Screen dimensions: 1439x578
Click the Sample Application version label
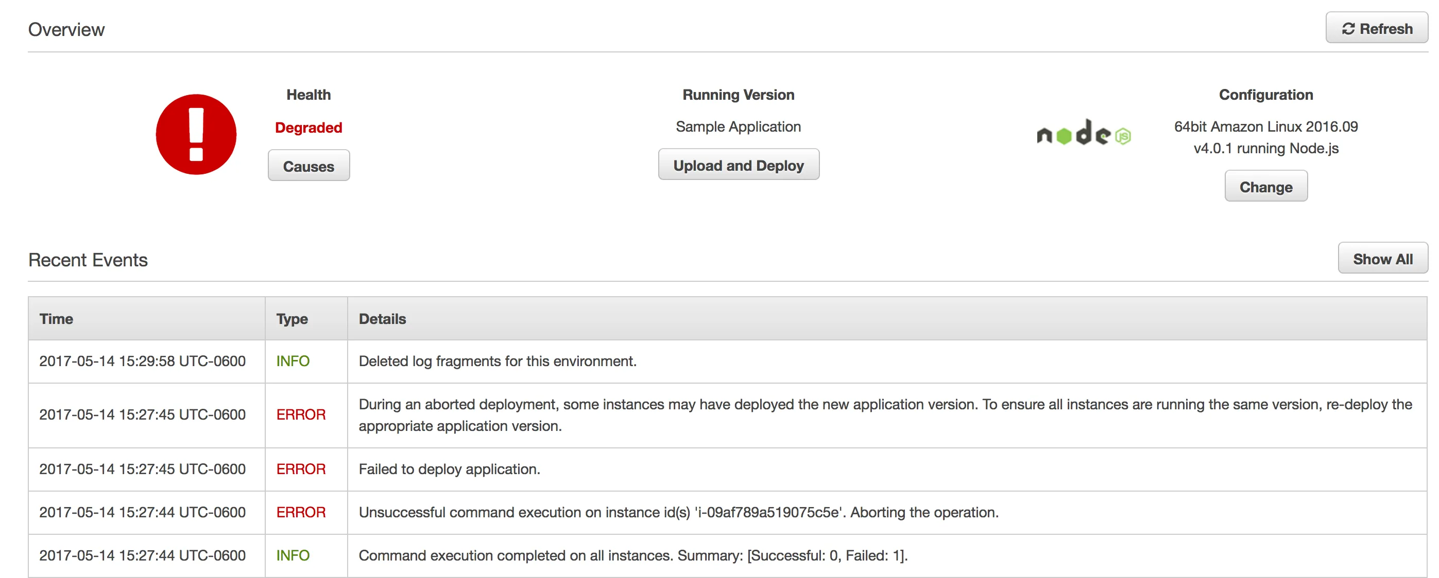[x=738, y=127]
